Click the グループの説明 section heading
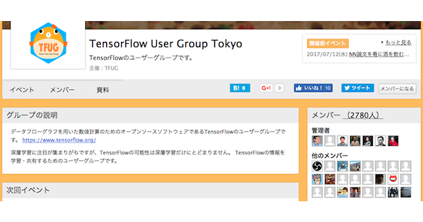Viewport: 423px width, 222px height. click(32, 115)
